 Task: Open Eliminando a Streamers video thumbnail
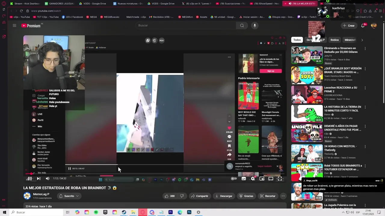click(x=307, y=55)
